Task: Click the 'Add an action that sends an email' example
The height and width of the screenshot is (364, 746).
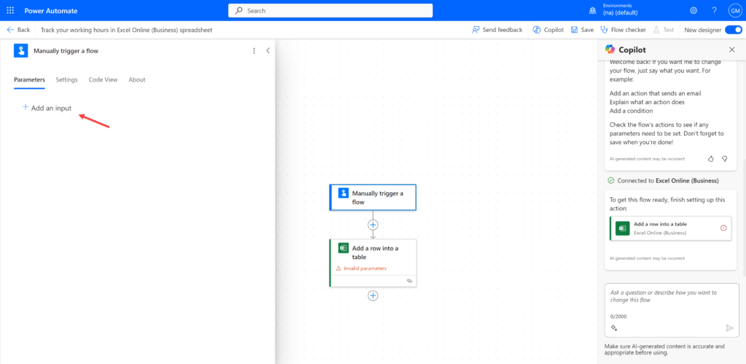Action: pos(655,94)
